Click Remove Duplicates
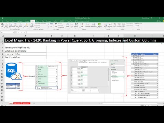Screen dimensions: 164x123 click(x=76, y=26)
